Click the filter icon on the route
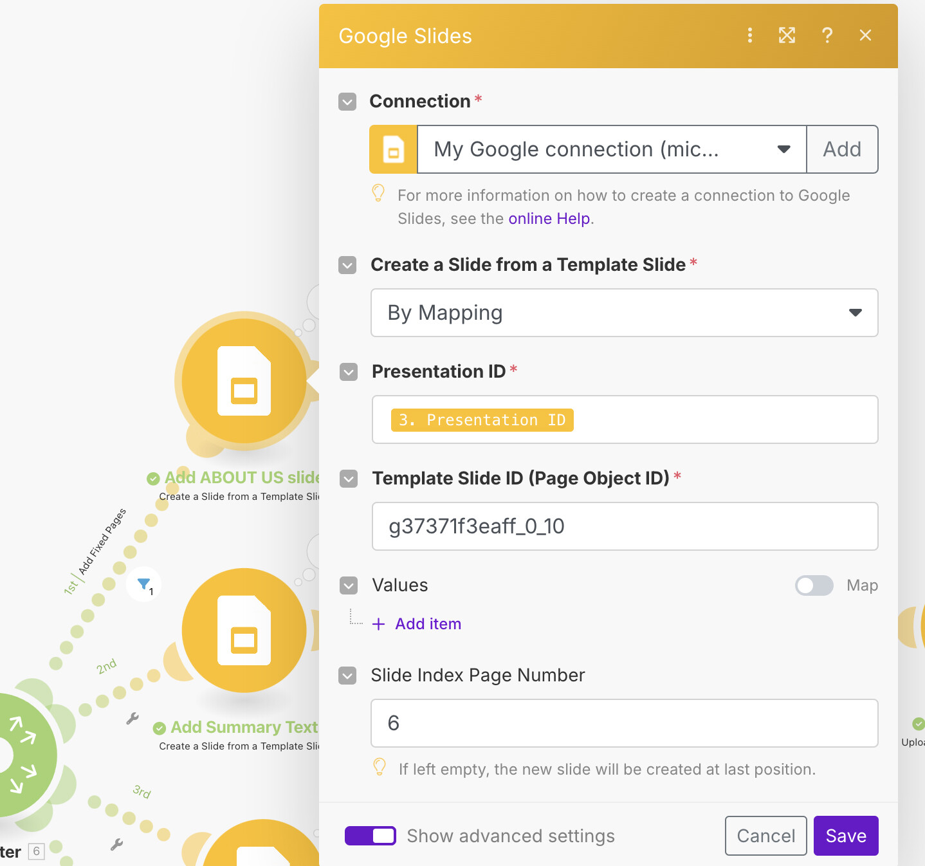The width and height of the screenshot is (925, 866). click(x=144, y=584)
